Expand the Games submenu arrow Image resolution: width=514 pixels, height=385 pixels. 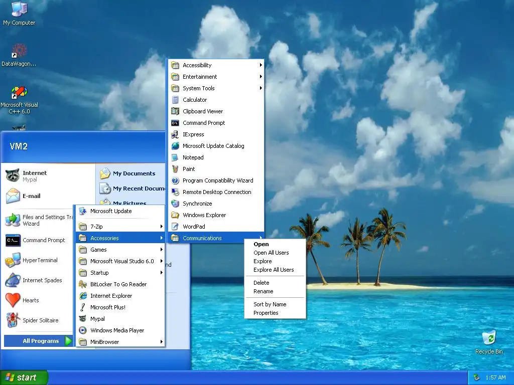(x=161, y=250)
